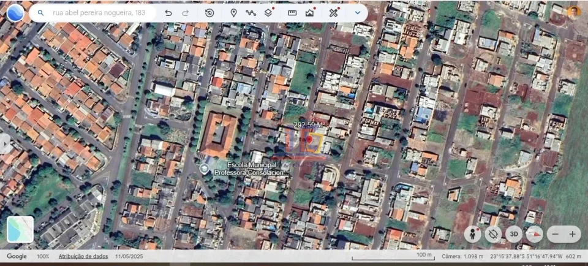The height and width of the screenshot is (266, 588).
Task: Click the user profile avatar
Action: pos(573,12)
